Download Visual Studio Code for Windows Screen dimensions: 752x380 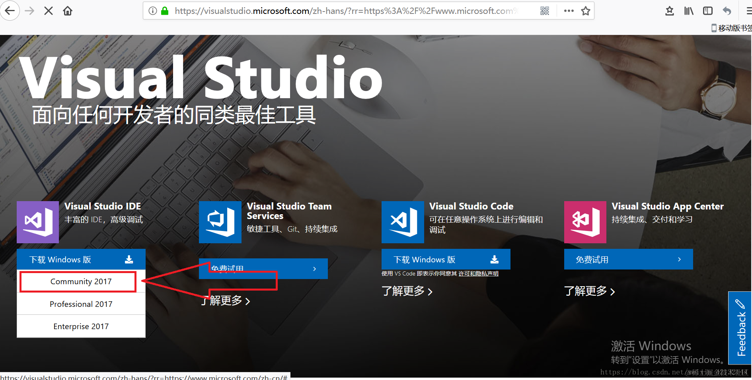click(446, 260)
